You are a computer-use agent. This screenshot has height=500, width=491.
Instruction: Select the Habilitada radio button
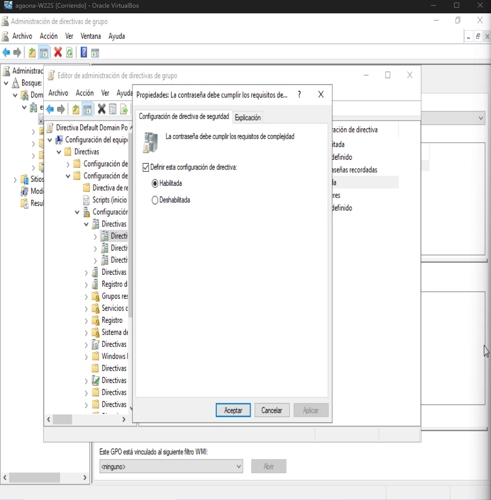155,183
